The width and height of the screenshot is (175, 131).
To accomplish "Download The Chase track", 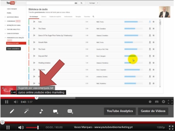I will [150, 29].
